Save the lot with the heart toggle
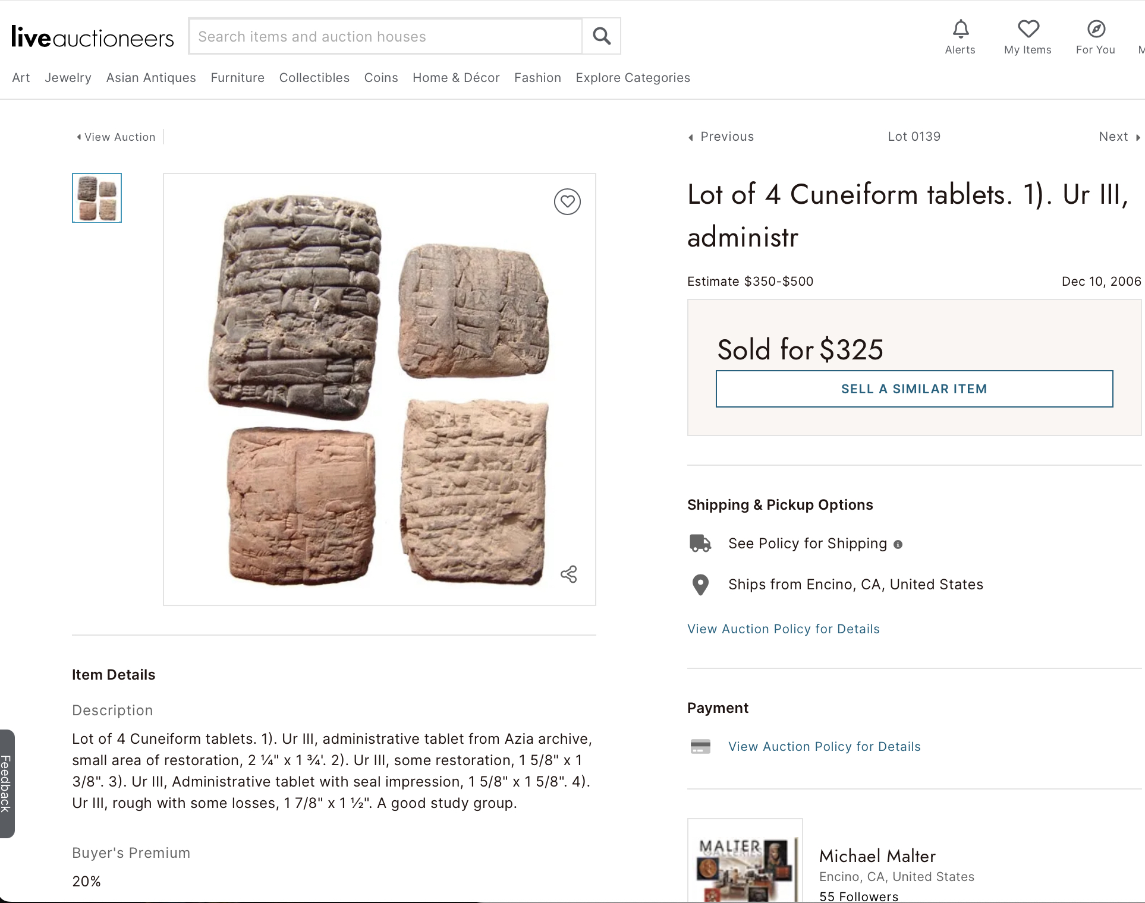The image size is (1145, 903). coord(567,202)
